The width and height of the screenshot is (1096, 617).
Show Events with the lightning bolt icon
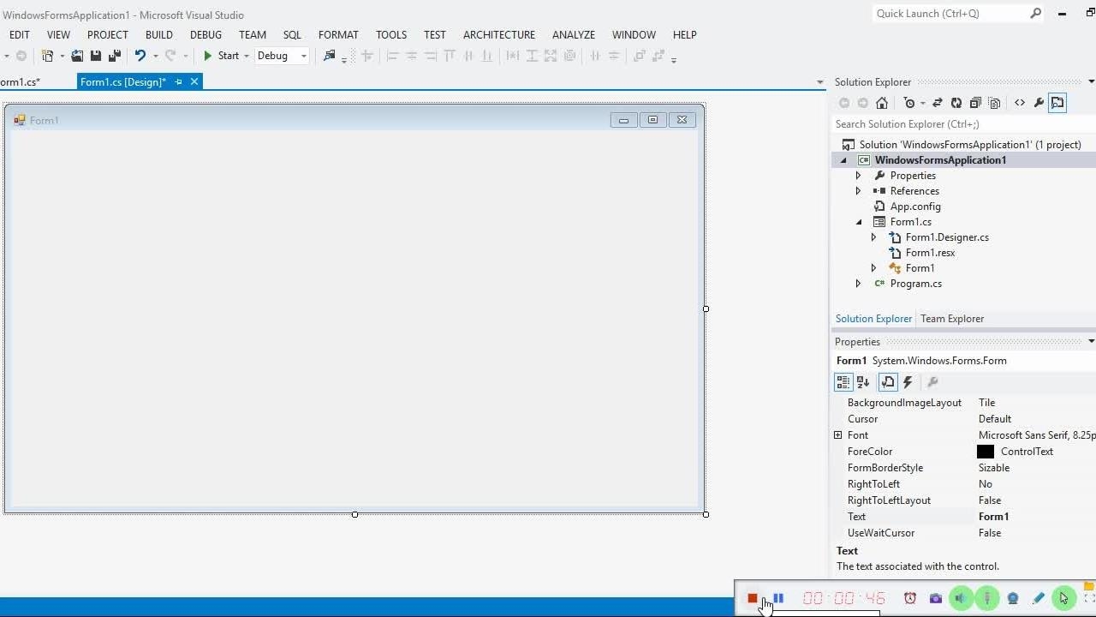(x=908, y=382)
